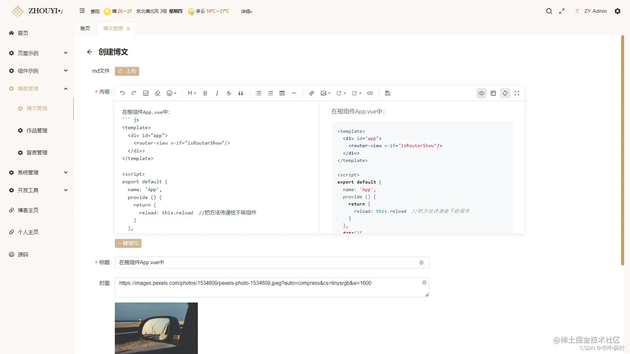Collapse the 博客管理 sidebar menu

click(x=37, y=89)
